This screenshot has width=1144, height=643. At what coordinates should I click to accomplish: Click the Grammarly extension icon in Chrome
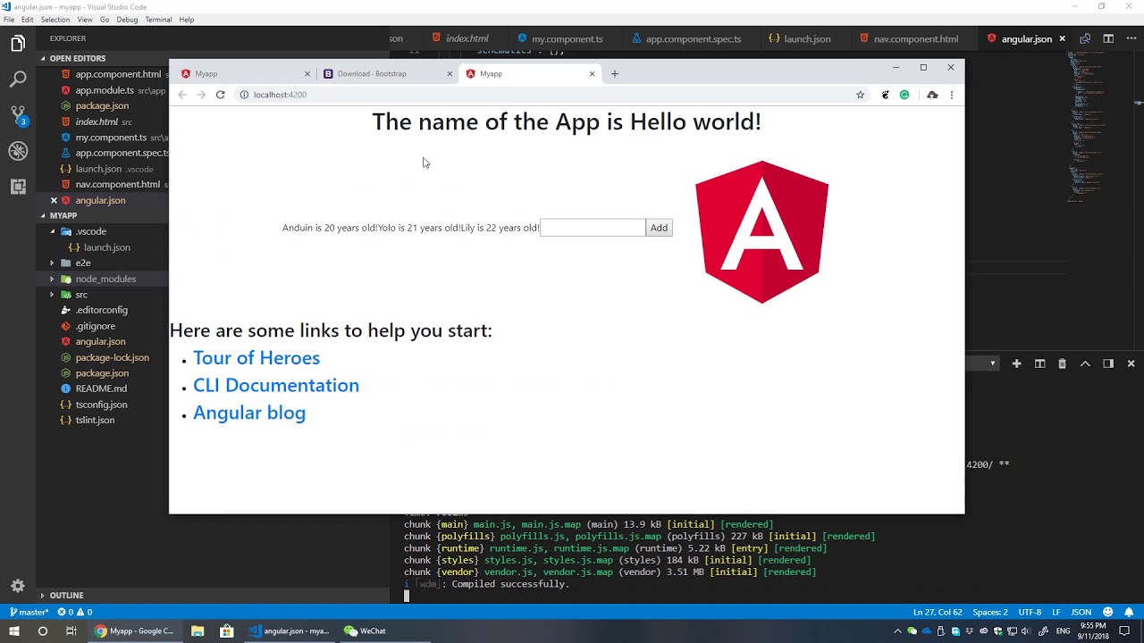coord(904,95)
